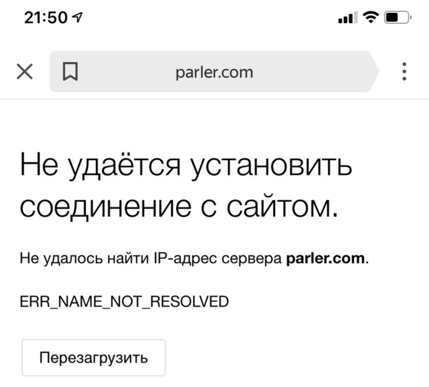
Task: Tap the heading line "соединение с сайтом."
Action: point(179,206)
